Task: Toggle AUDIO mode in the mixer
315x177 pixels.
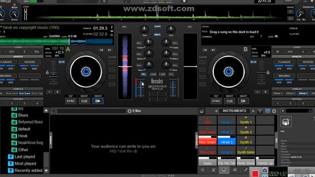Action: click(157, 27)
